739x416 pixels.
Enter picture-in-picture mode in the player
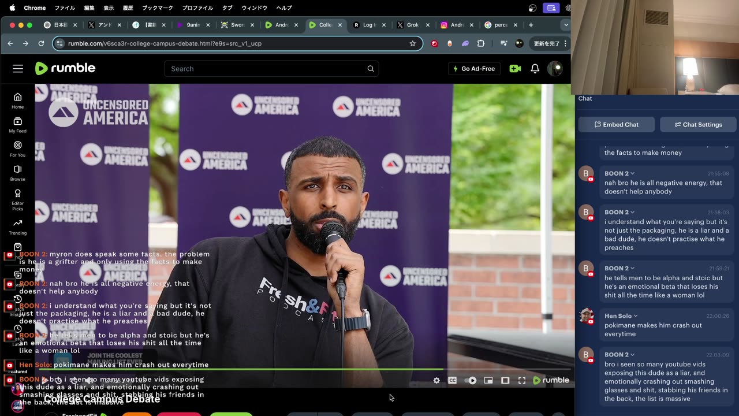click(488, 380)
